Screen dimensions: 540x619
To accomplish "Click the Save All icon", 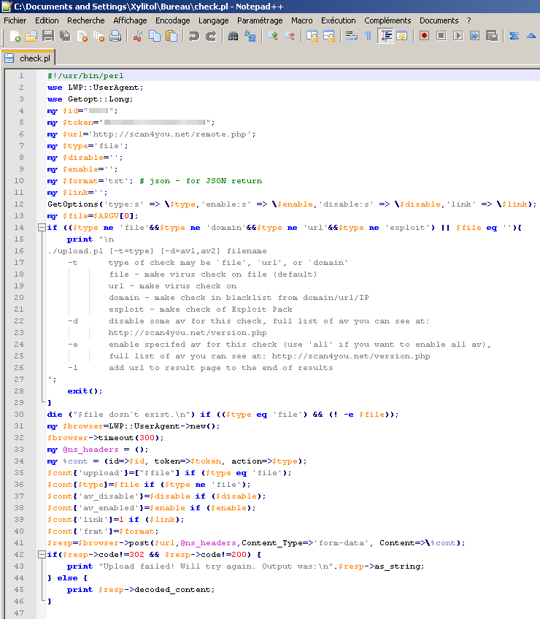I will pyautogui.click(x=65, y=36).
